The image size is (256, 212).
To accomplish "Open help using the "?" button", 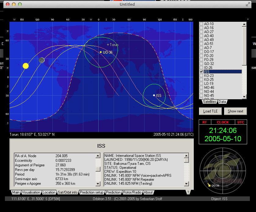I will point(189,192).
